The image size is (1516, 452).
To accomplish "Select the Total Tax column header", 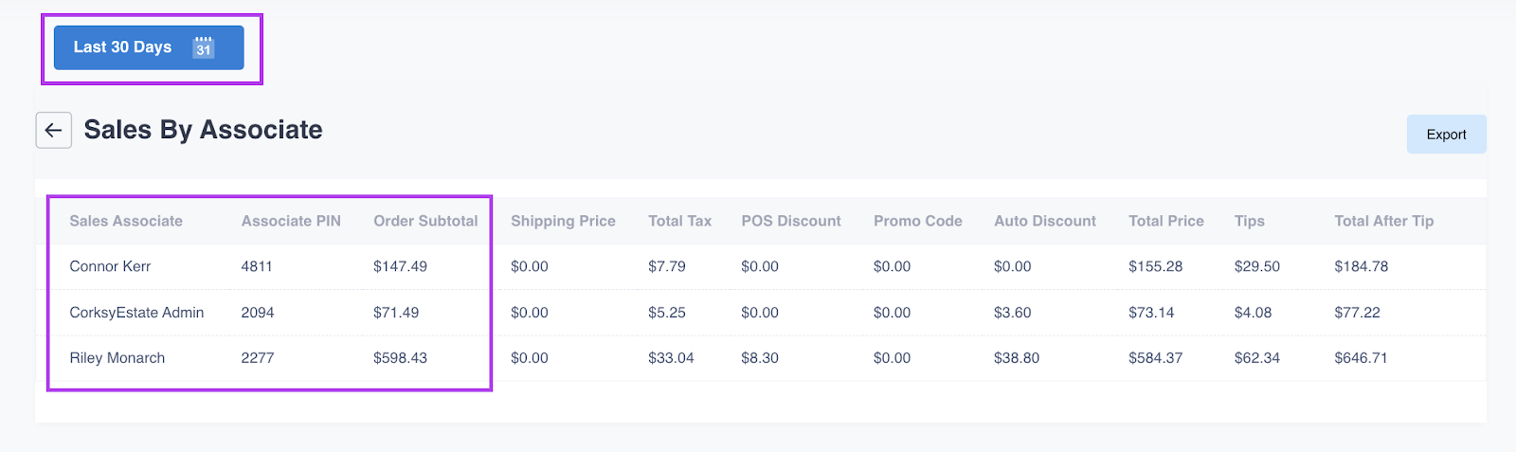I will (679, 221).
